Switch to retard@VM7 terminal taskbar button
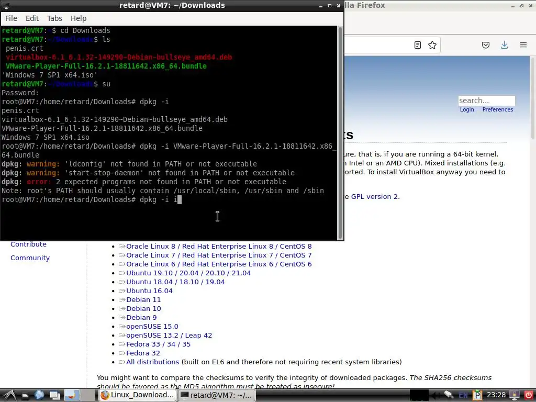 pyautogui.click(x=217, y=395)
